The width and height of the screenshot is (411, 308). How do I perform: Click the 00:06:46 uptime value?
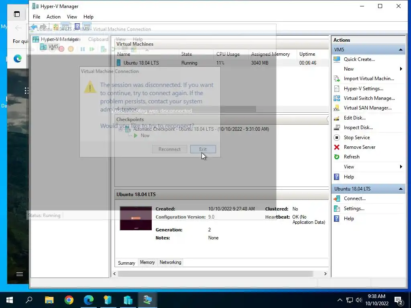tap(308, 63)
